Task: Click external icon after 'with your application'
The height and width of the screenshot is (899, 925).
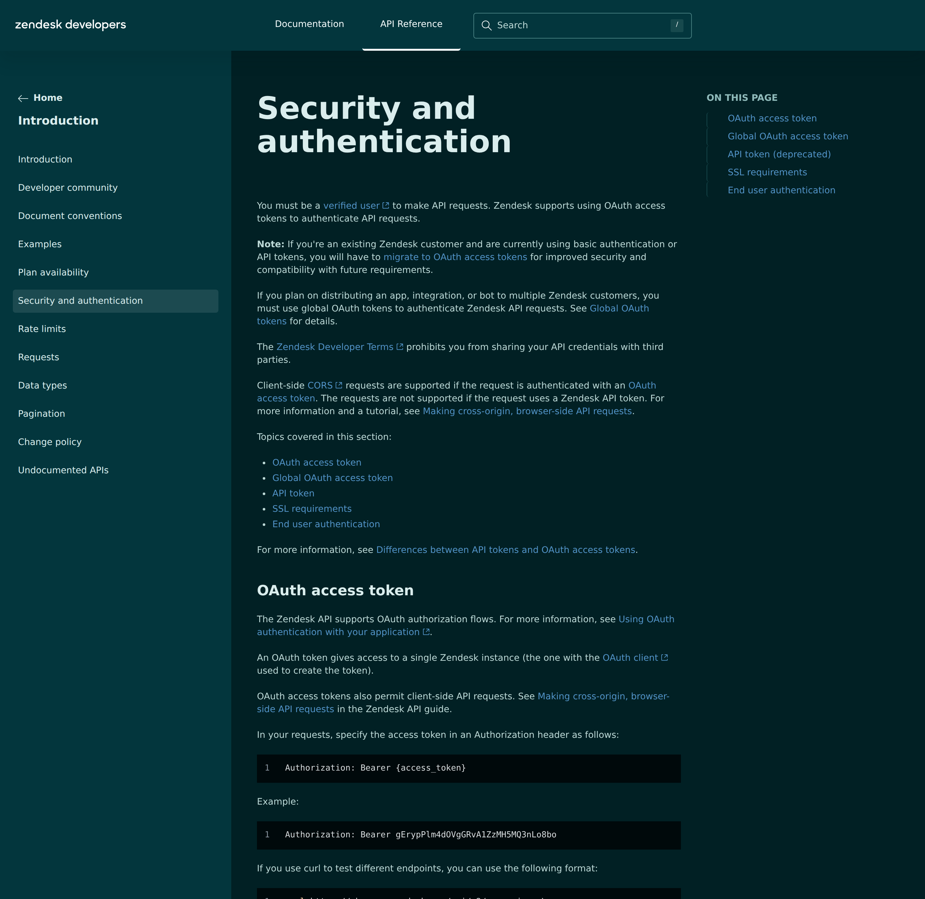Action: point(426,632)
